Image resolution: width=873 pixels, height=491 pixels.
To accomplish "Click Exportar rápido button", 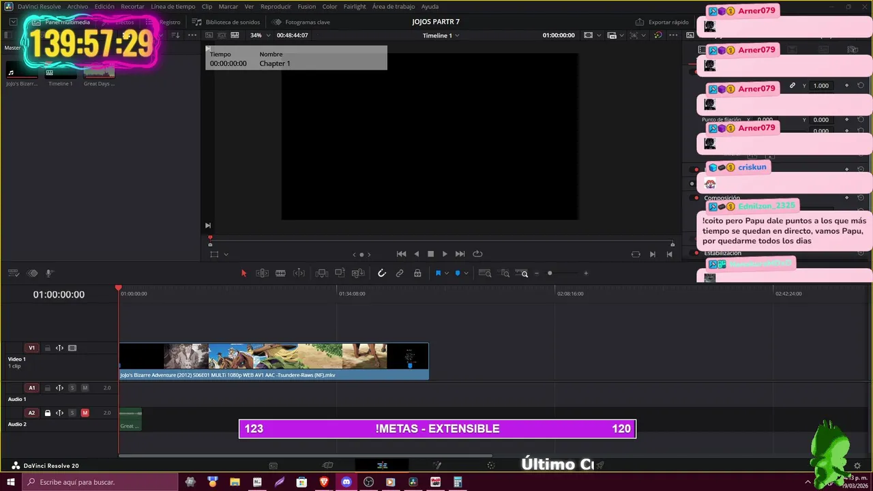I will 662,22.
